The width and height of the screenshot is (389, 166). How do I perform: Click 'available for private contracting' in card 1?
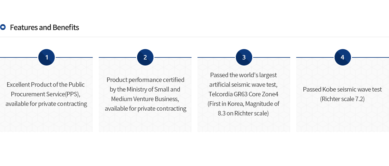click(46, 104)
